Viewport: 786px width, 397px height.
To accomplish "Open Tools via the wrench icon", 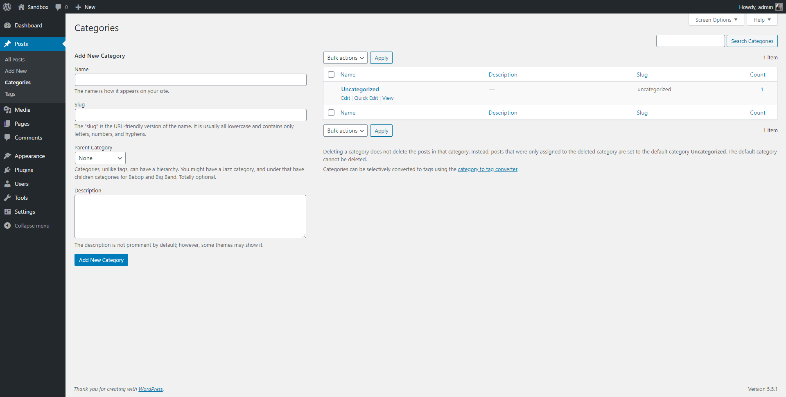I will [x=8, y=198].
